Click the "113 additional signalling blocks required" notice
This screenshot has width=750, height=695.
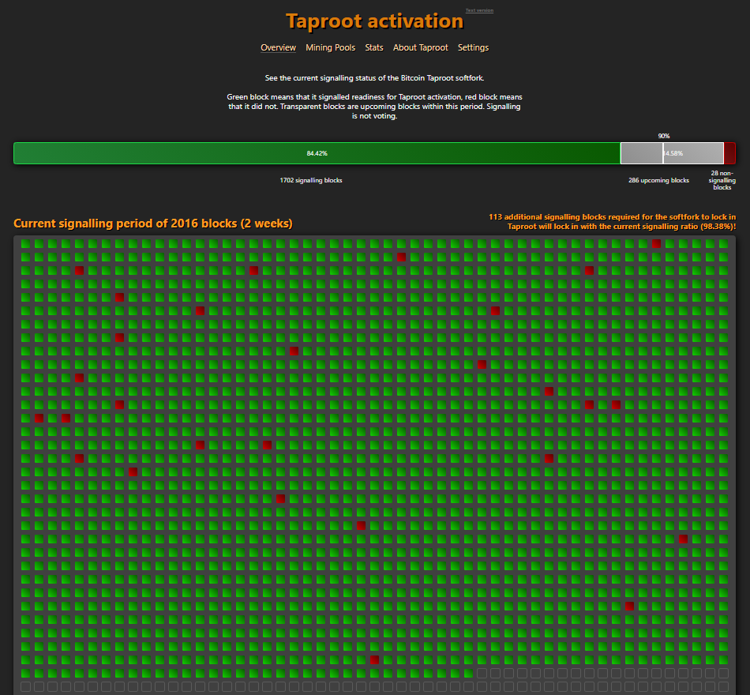pos(612,217)
